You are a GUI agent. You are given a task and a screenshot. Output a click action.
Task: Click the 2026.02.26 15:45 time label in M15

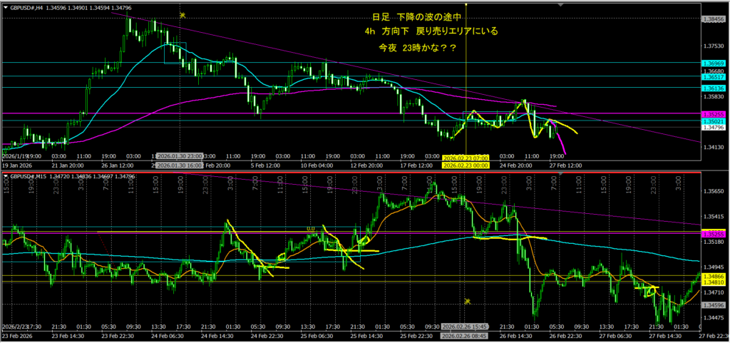tap(464, 326)
